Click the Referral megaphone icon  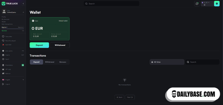click(3, 73)
